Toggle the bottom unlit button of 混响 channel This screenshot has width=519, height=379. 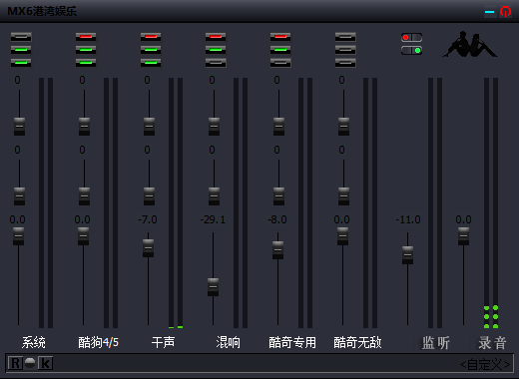click(x=216, y=63)
